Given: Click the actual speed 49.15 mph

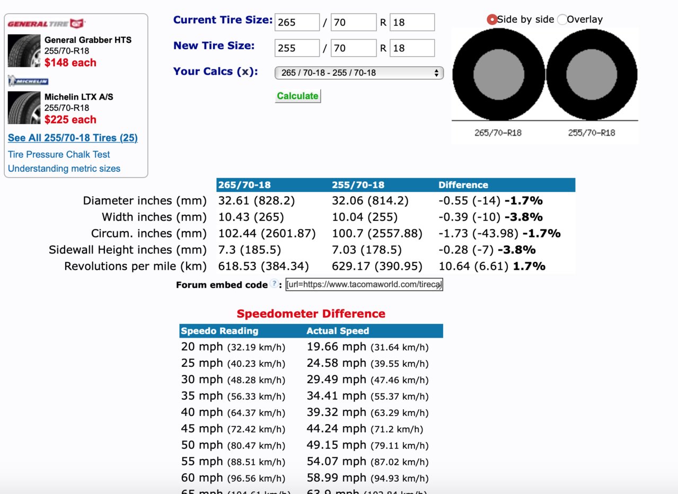Looking at the screenshot, I should point(368,445).
